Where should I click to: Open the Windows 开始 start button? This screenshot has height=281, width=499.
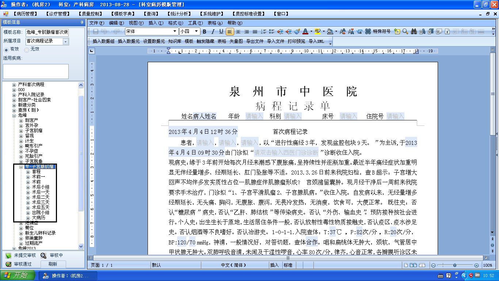[18, 275]
